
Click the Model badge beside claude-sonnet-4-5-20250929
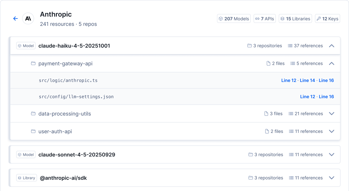click(26, 155)
